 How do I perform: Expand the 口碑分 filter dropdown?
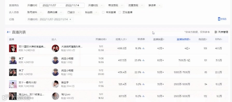pos(73,12)
